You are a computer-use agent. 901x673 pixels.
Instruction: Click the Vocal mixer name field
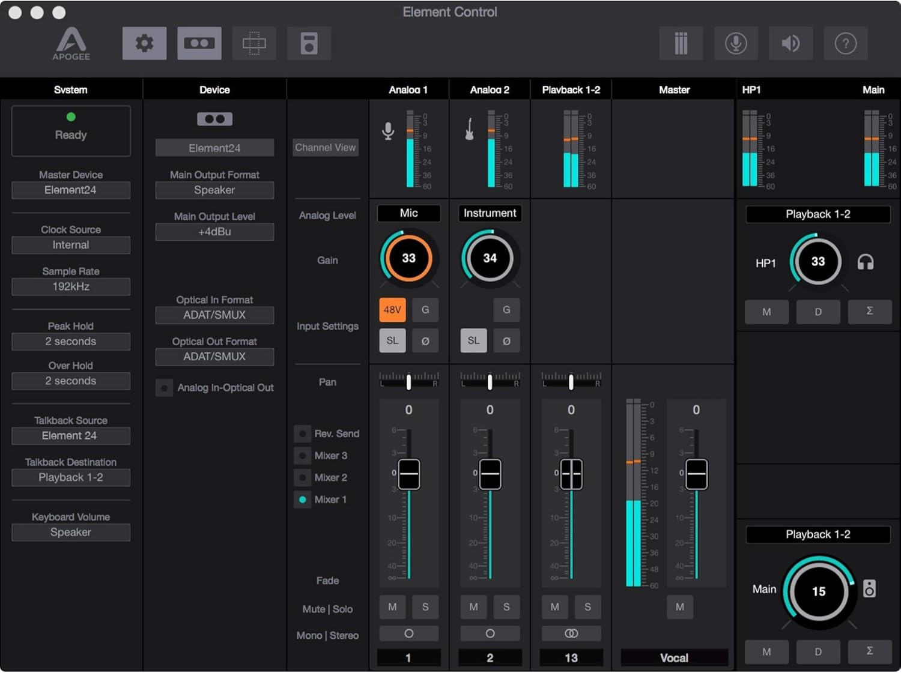[x=674, y=658]
